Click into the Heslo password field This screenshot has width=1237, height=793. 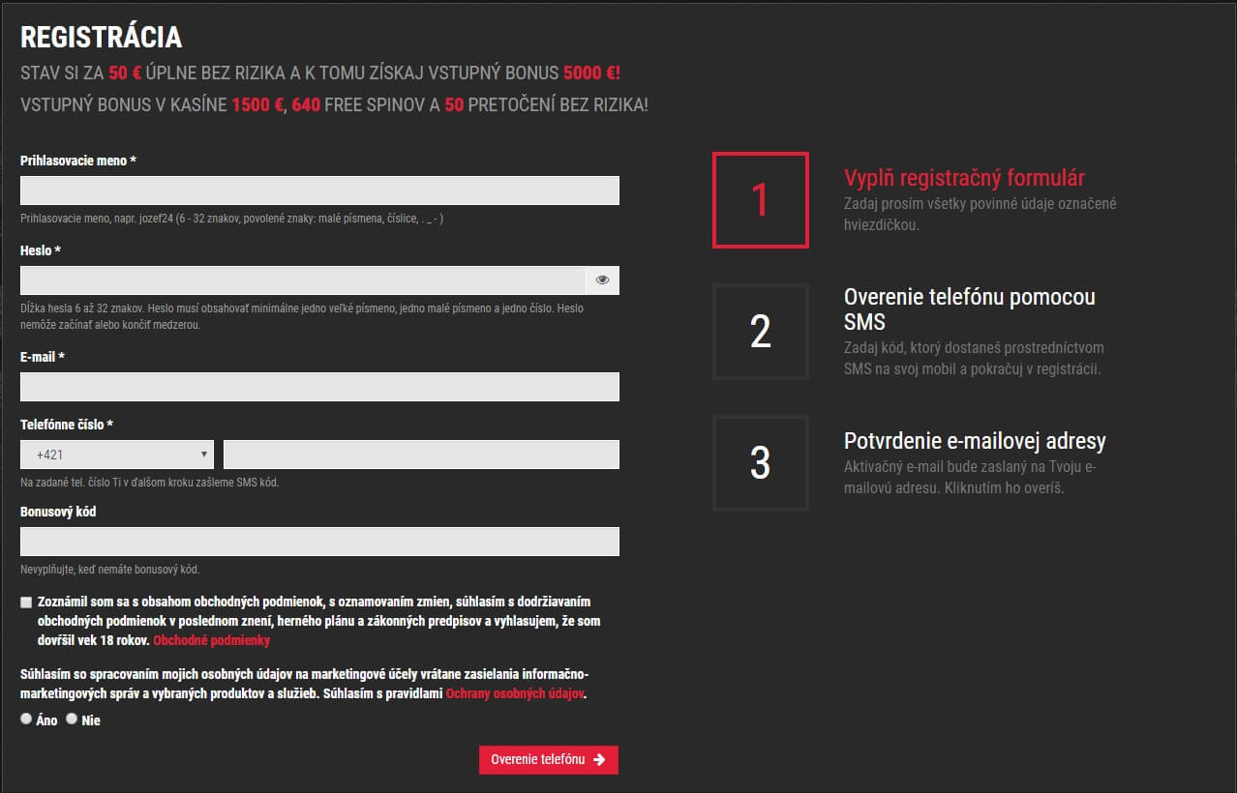302,280
